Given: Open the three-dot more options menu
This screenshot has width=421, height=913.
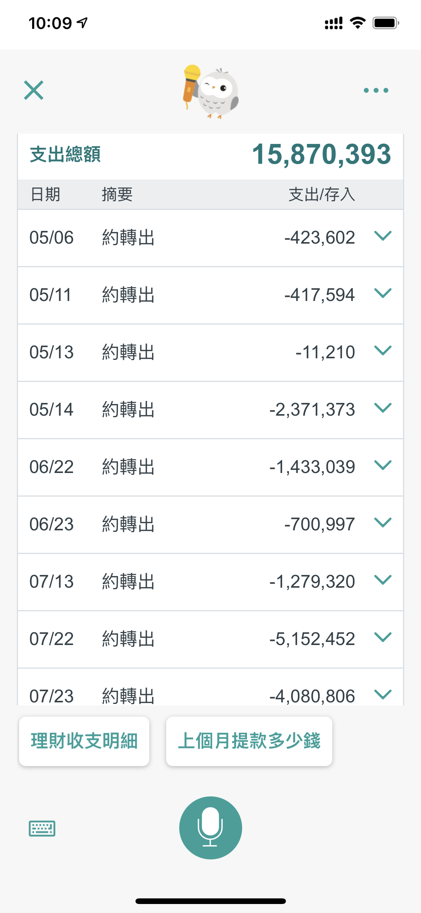Looking at the screenshot, I should click(376, 90).
